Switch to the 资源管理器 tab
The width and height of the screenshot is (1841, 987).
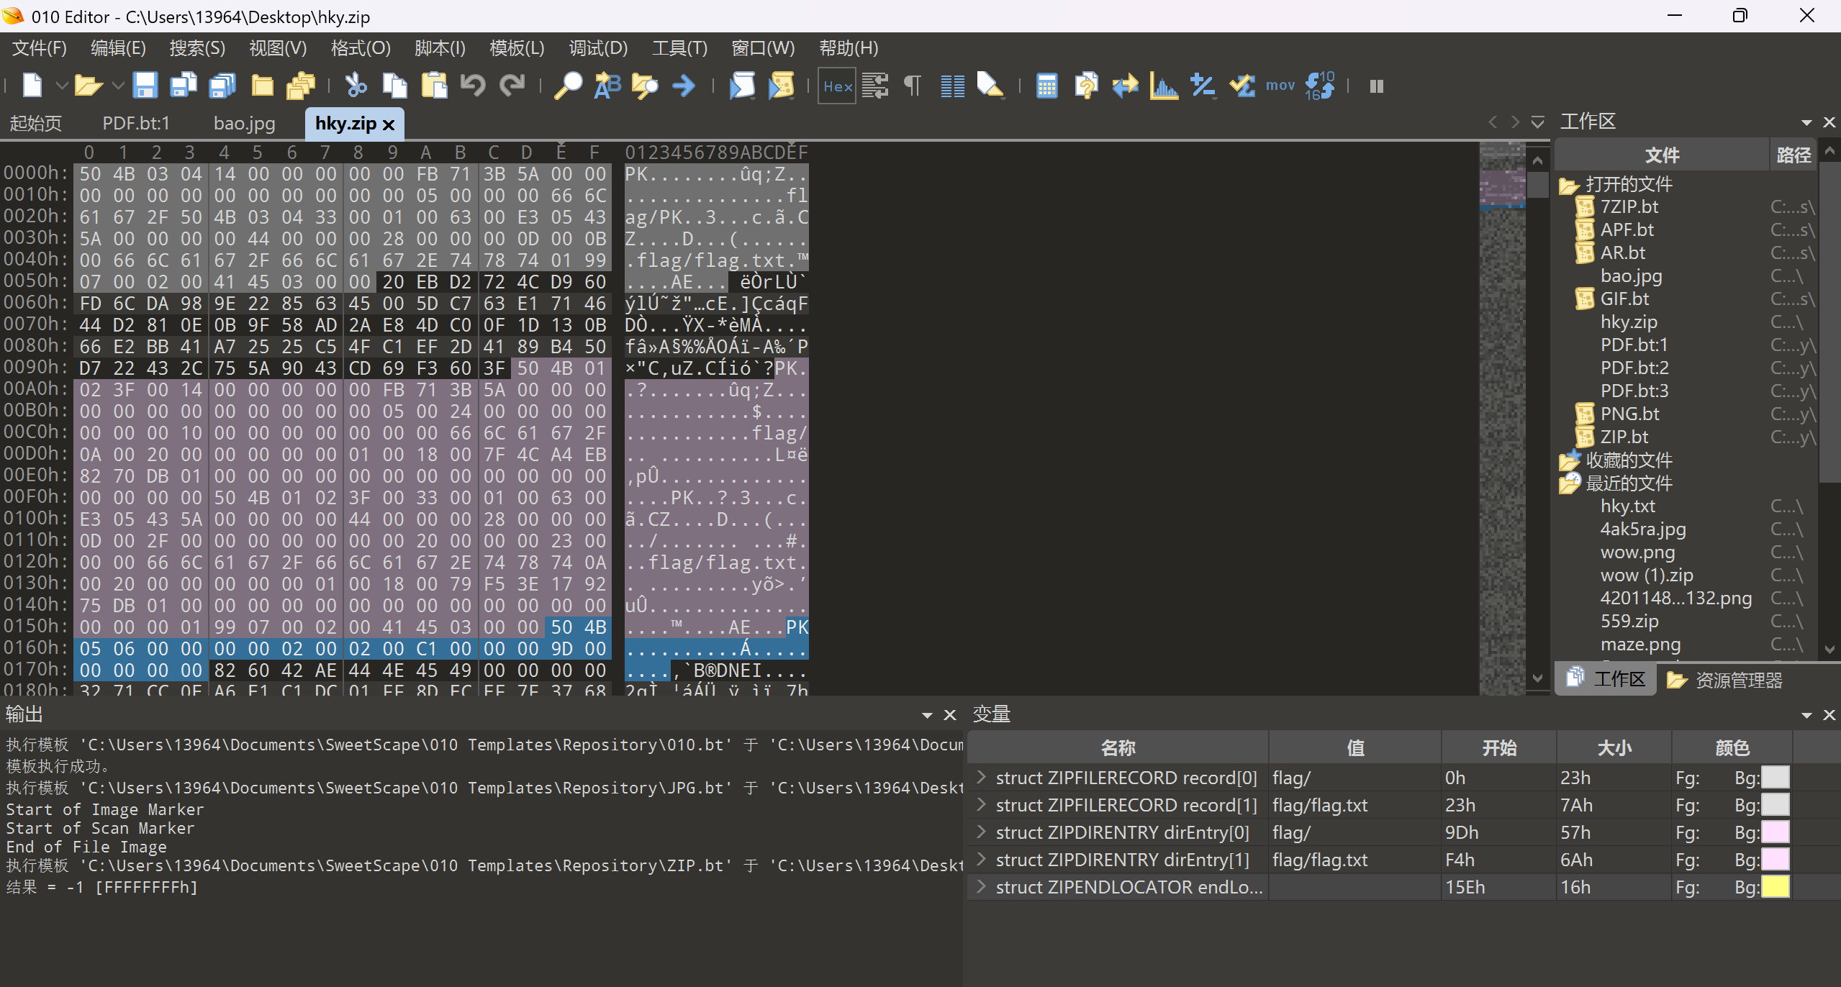(x=1725, y=680)
